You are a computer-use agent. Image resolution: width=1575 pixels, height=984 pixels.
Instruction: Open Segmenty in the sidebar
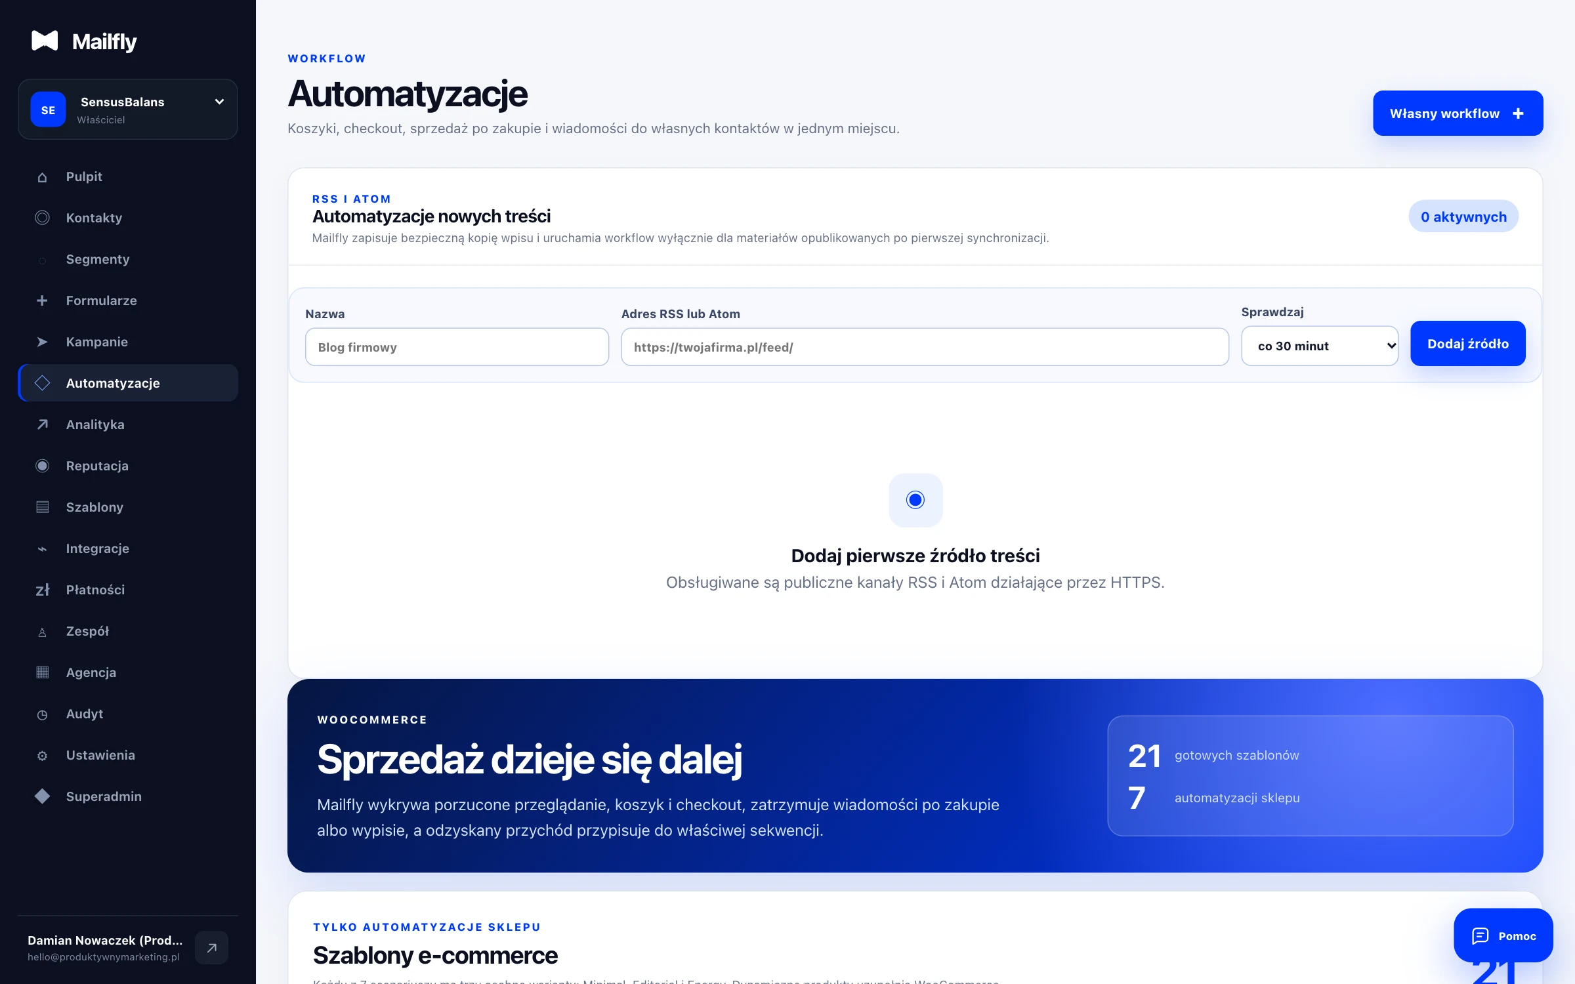tap(127, 259)
